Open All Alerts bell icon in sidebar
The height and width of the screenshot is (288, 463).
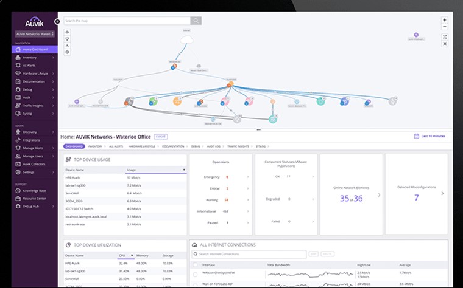[18, 66]
